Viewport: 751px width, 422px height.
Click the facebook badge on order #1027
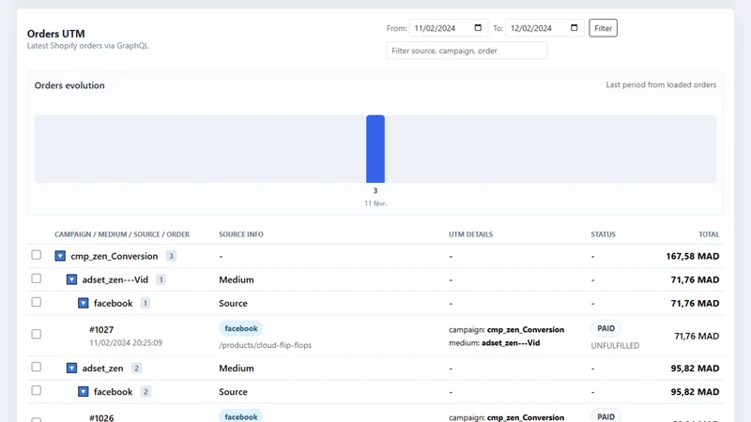pos(241,329)
